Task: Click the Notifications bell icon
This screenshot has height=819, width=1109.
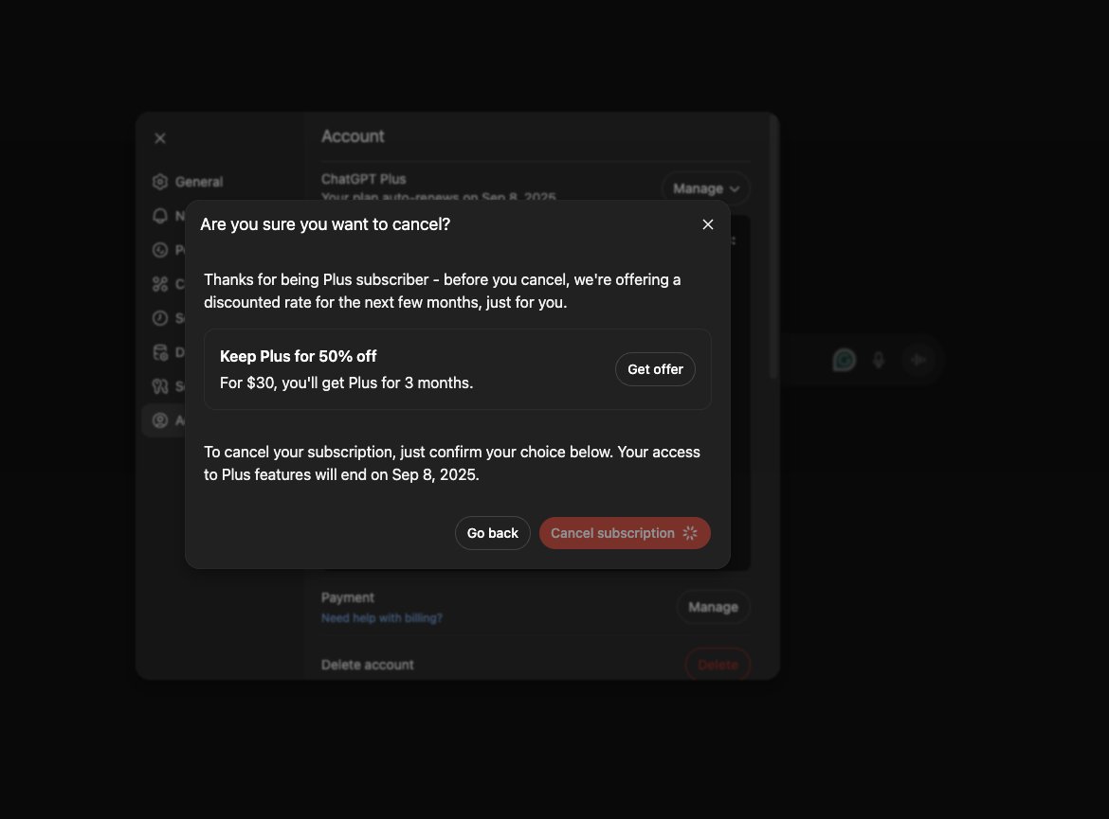Action: click(x=160, y=216)
